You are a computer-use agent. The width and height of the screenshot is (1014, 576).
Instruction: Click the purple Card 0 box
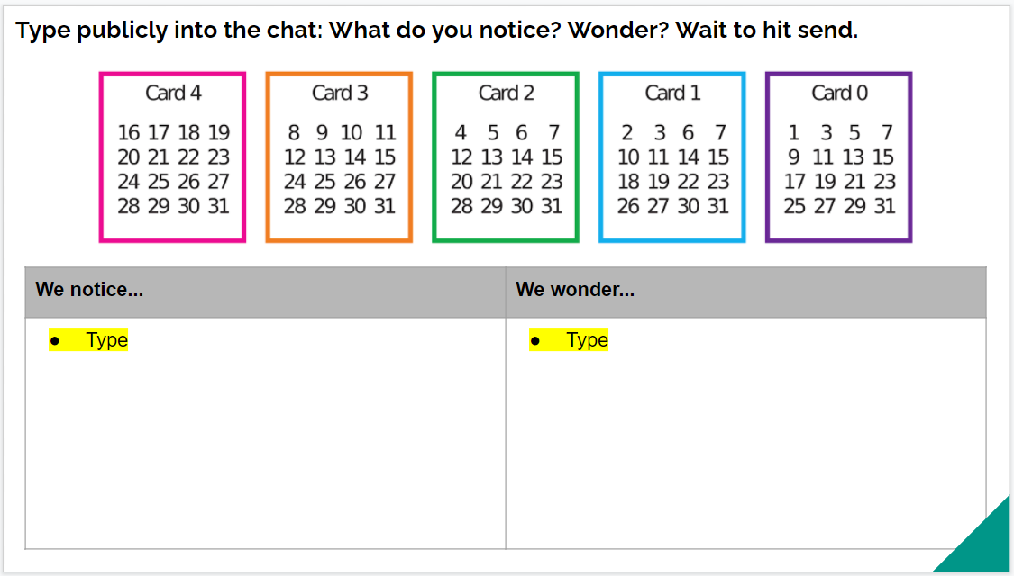pyautogui.click(x=839, y=157)
